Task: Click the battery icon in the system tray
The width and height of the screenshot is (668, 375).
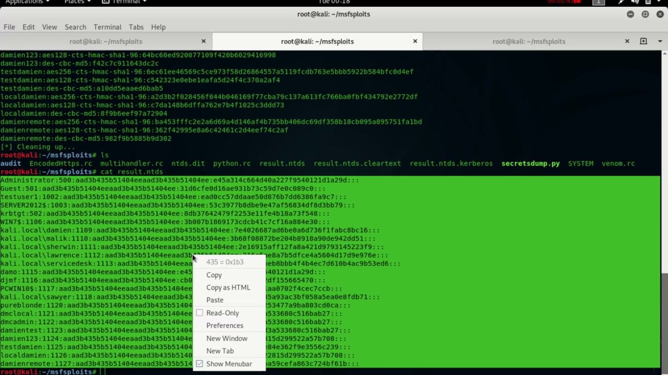Action: coord(648,2)
